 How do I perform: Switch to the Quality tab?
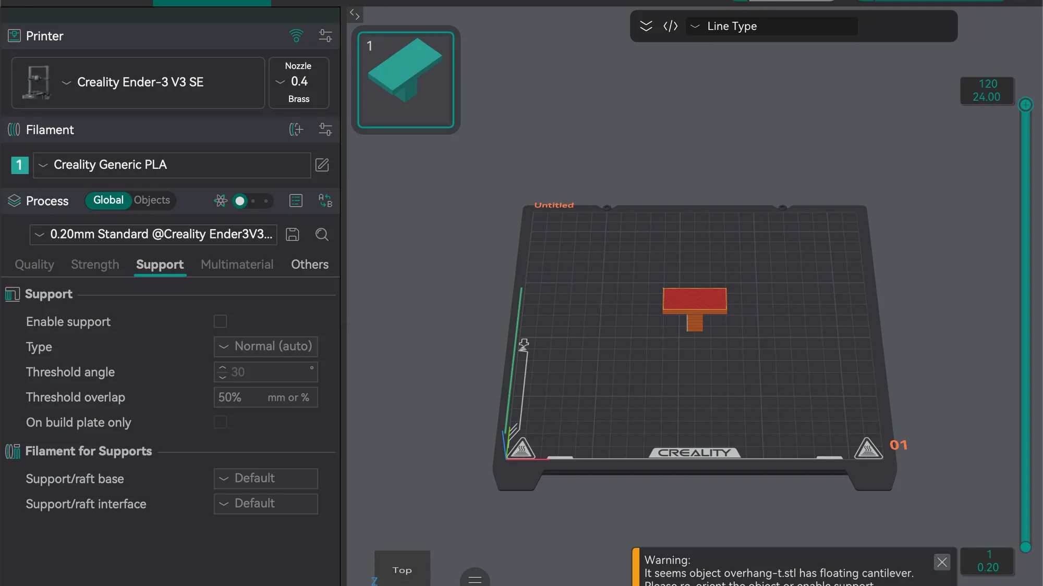[x=34, y=265]
